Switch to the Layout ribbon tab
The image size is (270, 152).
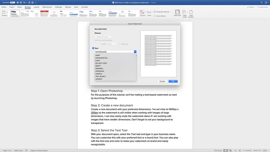point(36,7)
